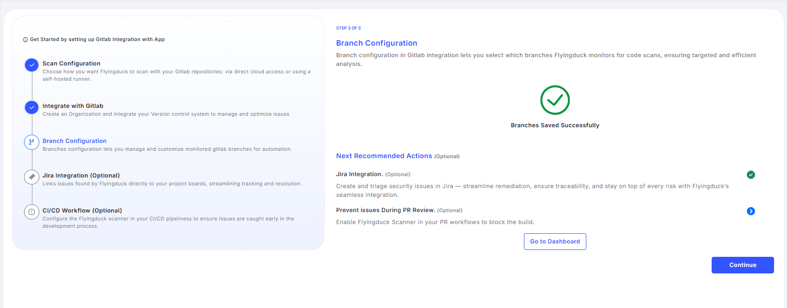Select the Branch Configuration step label
The height and width of the screenshot is (308, 787).
[x=74, y=141]
